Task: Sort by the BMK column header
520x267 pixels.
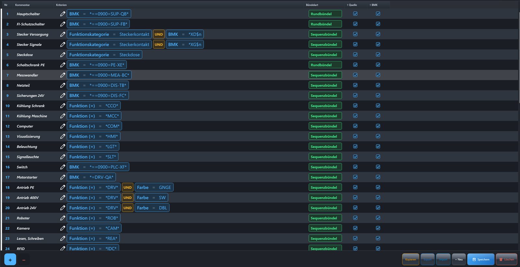Action: [x=373, y=5]
